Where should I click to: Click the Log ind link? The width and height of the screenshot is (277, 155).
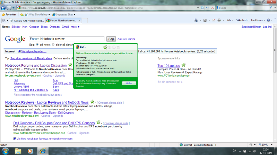[267, 27]
